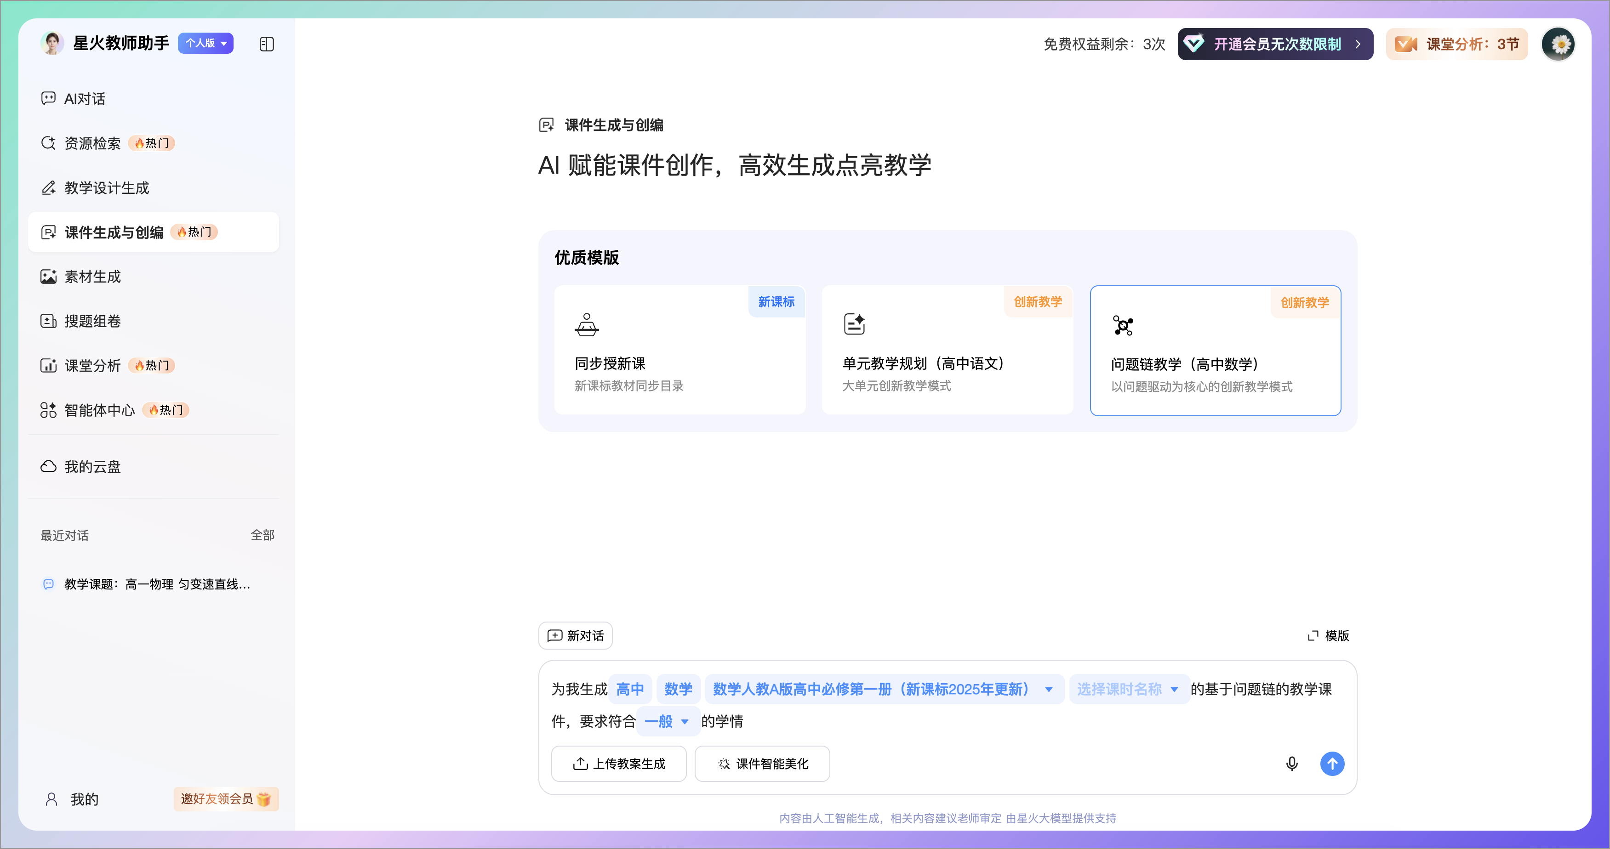This screenshot has width=1610, height=849.
Task: Select the 同步授新课 template card
Action: [679, 350]
